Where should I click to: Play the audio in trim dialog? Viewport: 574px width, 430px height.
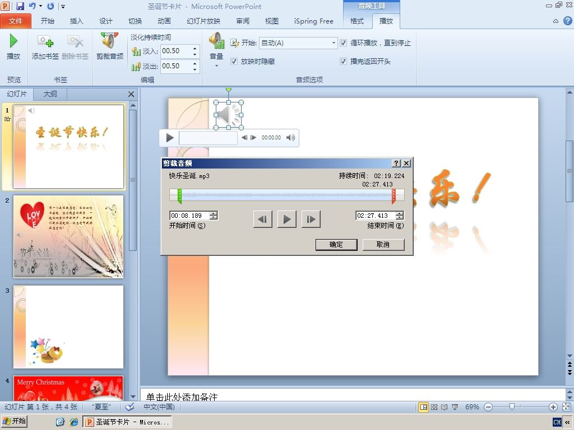287,219
